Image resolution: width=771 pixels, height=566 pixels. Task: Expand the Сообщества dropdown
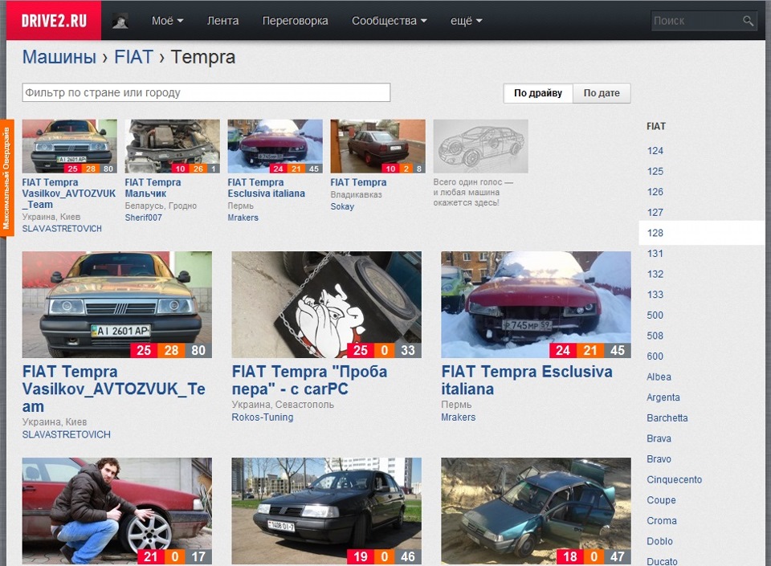pyautogui.click(x=389, y=21)
